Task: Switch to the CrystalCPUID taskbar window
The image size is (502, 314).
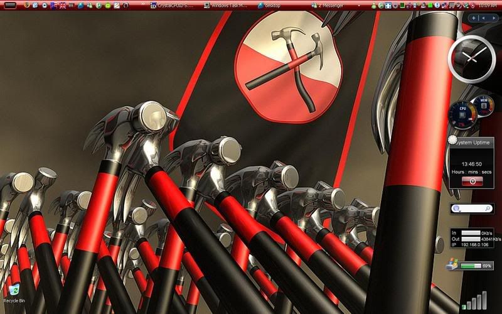Action: click(x=172, y=6)
